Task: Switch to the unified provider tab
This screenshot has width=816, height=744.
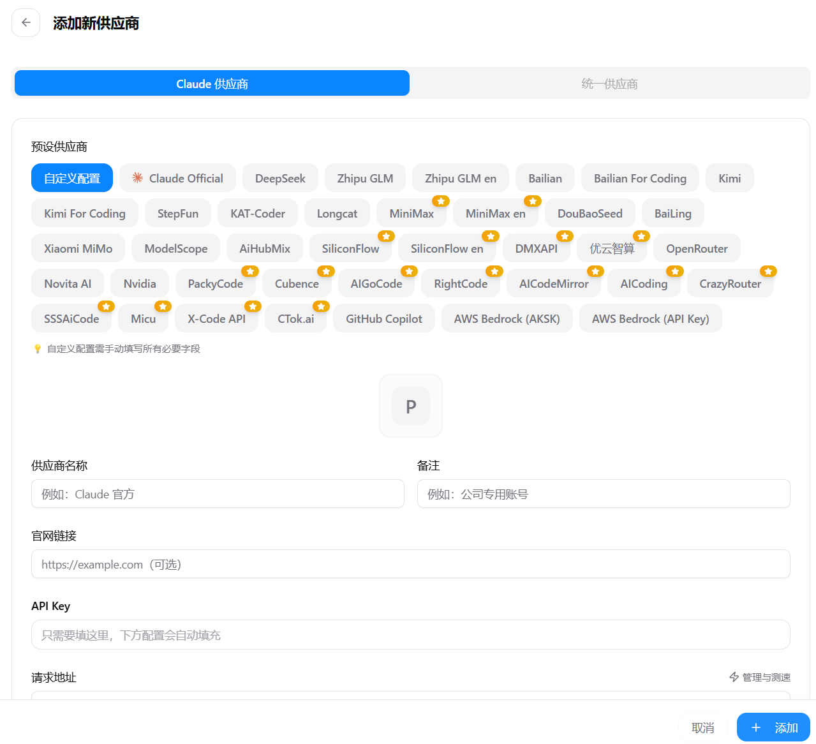Action: pos(609,84)
